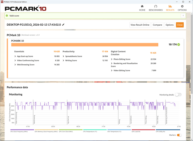Viewport: 193px width, 141px height.
Task: Click the Web Browsing marker in chart
Action: pyautogui.click(x=34, y=119)
